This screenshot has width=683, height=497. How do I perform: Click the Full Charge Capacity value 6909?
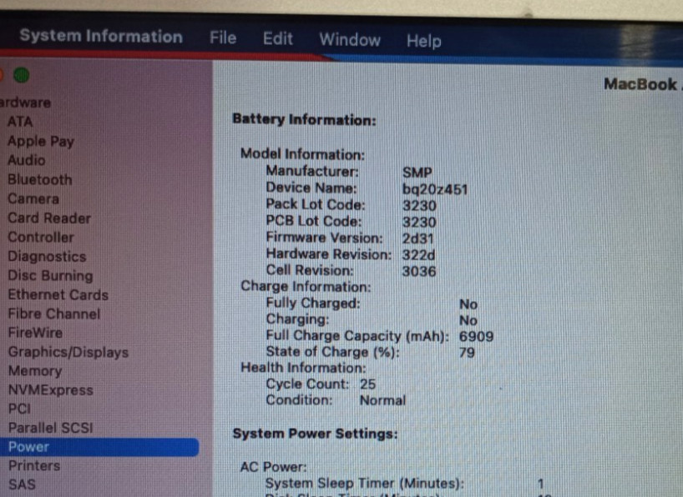coord(477,336)
